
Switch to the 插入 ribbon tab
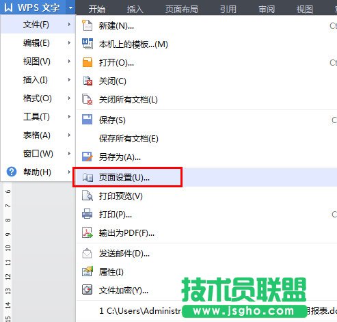pos(135,9)
